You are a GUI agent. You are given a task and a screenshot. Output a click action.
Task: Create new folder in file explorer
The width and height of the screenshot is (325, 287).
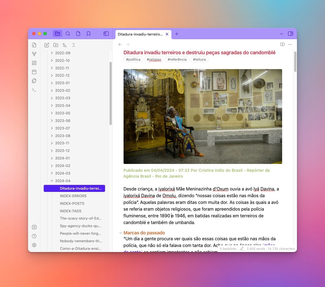[56, 45]
